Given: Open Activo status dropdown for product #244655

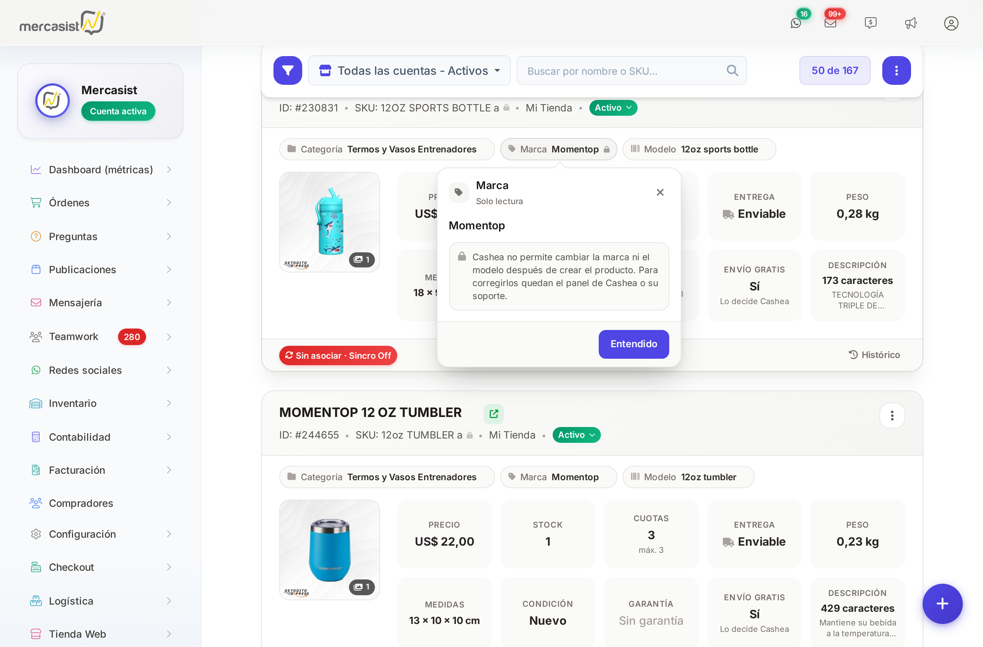Looking at the screenshot, I should [576, 435].
